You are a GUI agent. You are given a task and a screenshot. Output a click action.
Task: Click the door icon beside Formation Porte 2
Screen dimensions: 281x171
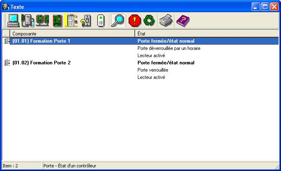pos(7,63)
